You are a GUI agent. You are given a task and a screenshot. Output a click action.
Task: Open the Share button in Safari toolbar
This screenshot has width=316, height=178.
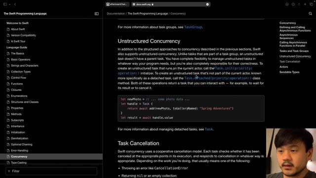click(x=299, y=4)
